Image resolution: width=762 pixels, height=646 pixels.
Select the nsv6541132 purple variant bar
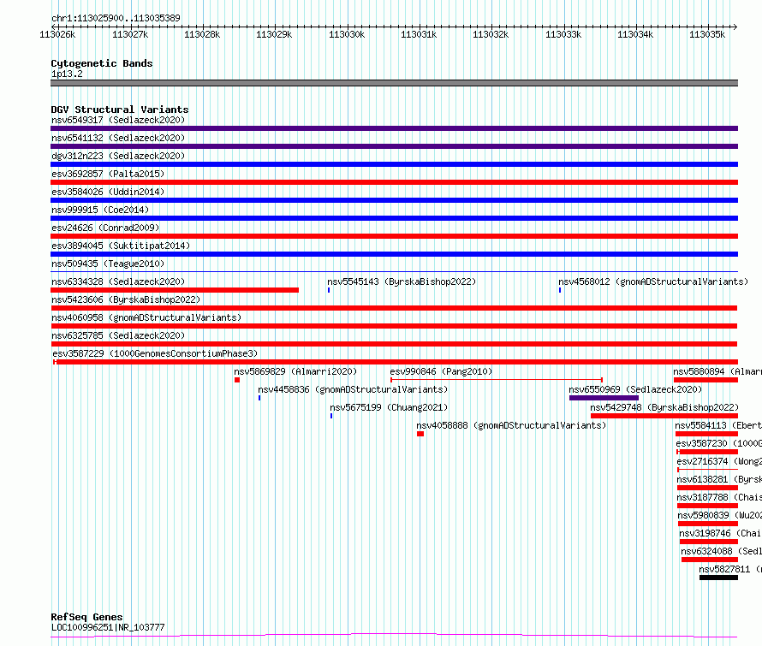coord(394,146)
